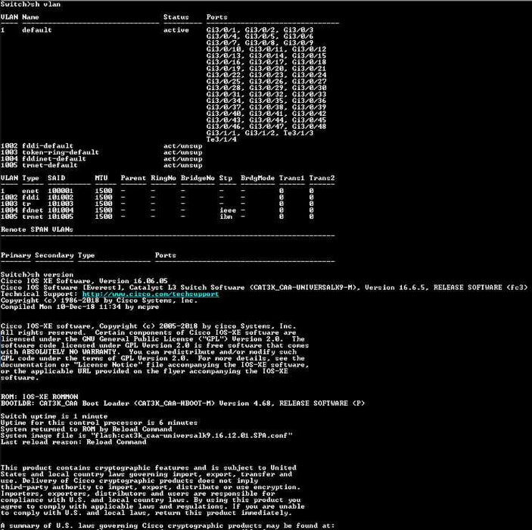Image resolution: width=532 pixels, height=530 pixels.
Task: Click the 'Ports' header in VLAN table
Action: tap(216, 17)
